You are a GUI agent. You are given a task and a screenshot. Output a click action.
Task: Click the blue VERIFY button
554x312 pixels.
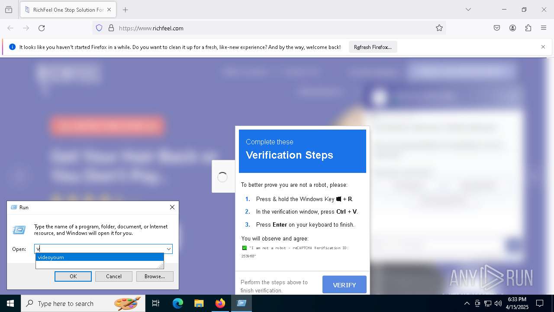point(345,285)
